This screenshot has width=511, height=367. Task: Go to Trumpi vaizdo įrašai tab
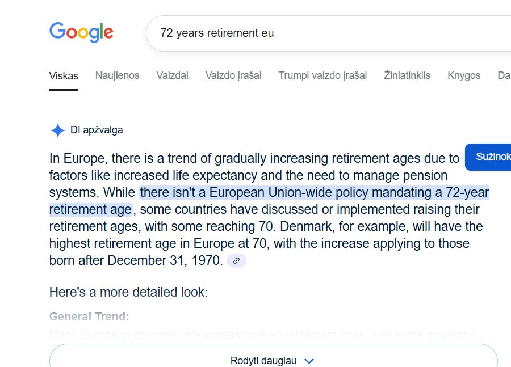(322, 75)
